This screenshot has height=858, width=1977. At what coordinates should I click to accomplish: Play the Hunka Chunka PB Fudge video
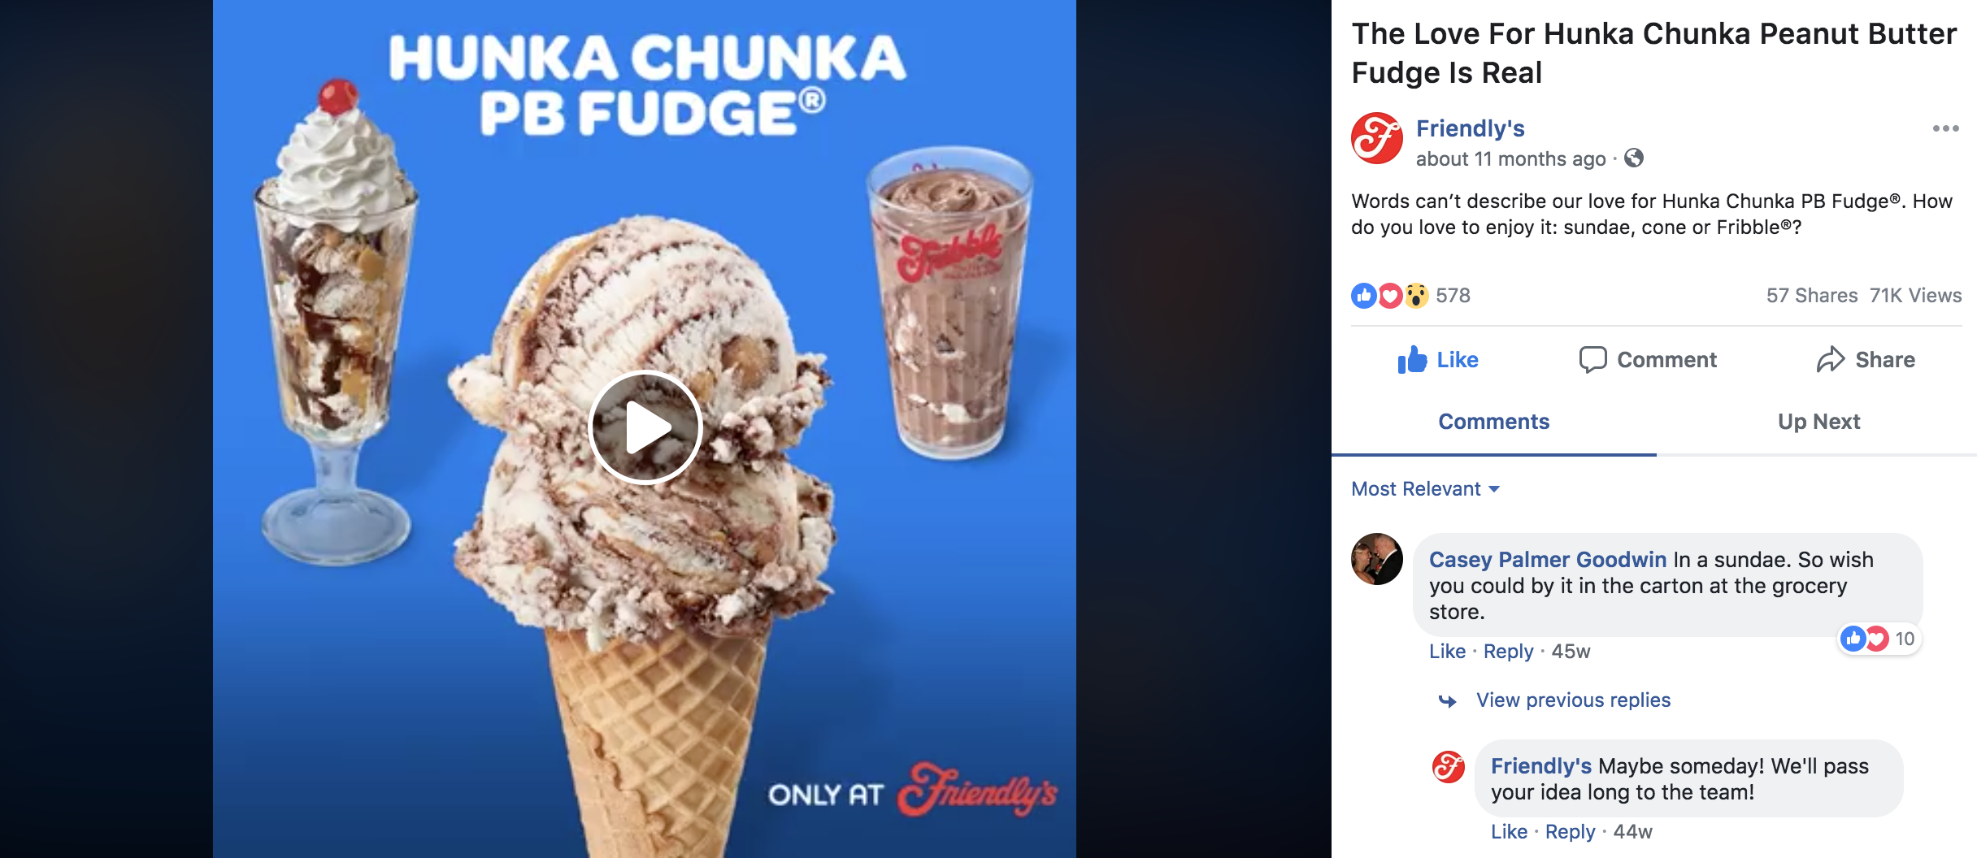click(x=645, y=427)
